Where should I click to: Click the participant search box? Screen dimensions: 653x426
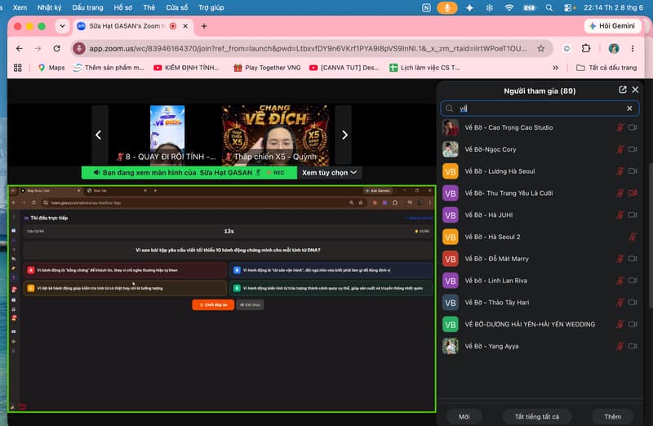coord(540,109)
